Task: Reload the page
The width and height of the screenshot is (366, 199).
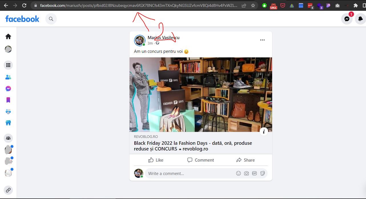Action: [24, 5]
